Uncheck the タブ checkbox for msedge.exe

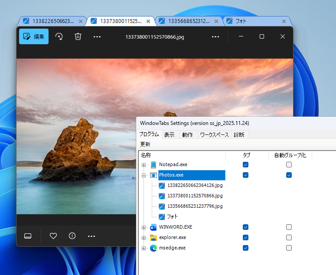pyautogui.click(x=245, y=248)
